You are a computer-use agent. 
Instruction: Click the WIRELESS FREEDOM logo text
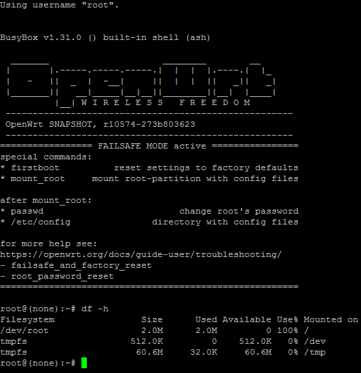coord(166,102)
